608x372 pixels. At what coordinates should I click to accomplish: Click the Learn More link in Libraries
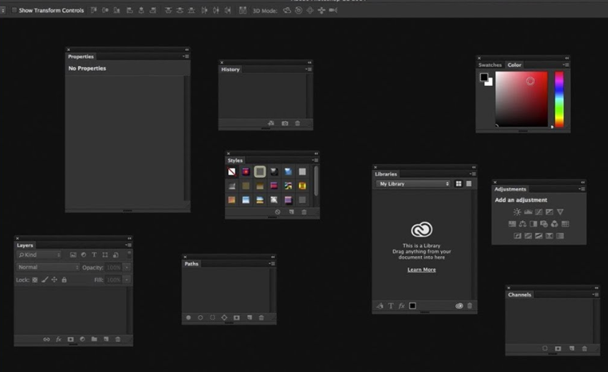[422, 270]
